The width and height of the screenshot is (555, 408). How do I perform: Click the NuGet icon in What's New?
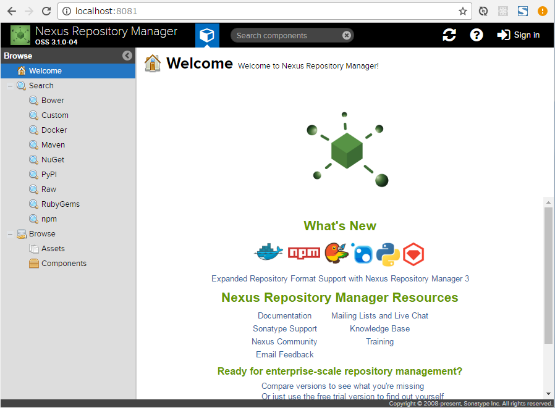click(x=362, y=253)
